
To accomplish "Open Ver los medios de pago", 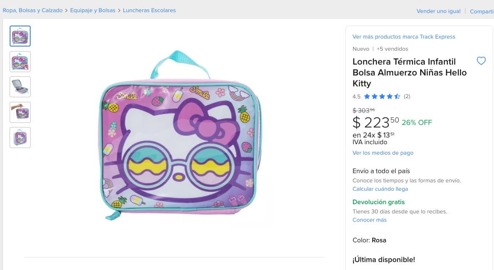I will click(383, 153).
